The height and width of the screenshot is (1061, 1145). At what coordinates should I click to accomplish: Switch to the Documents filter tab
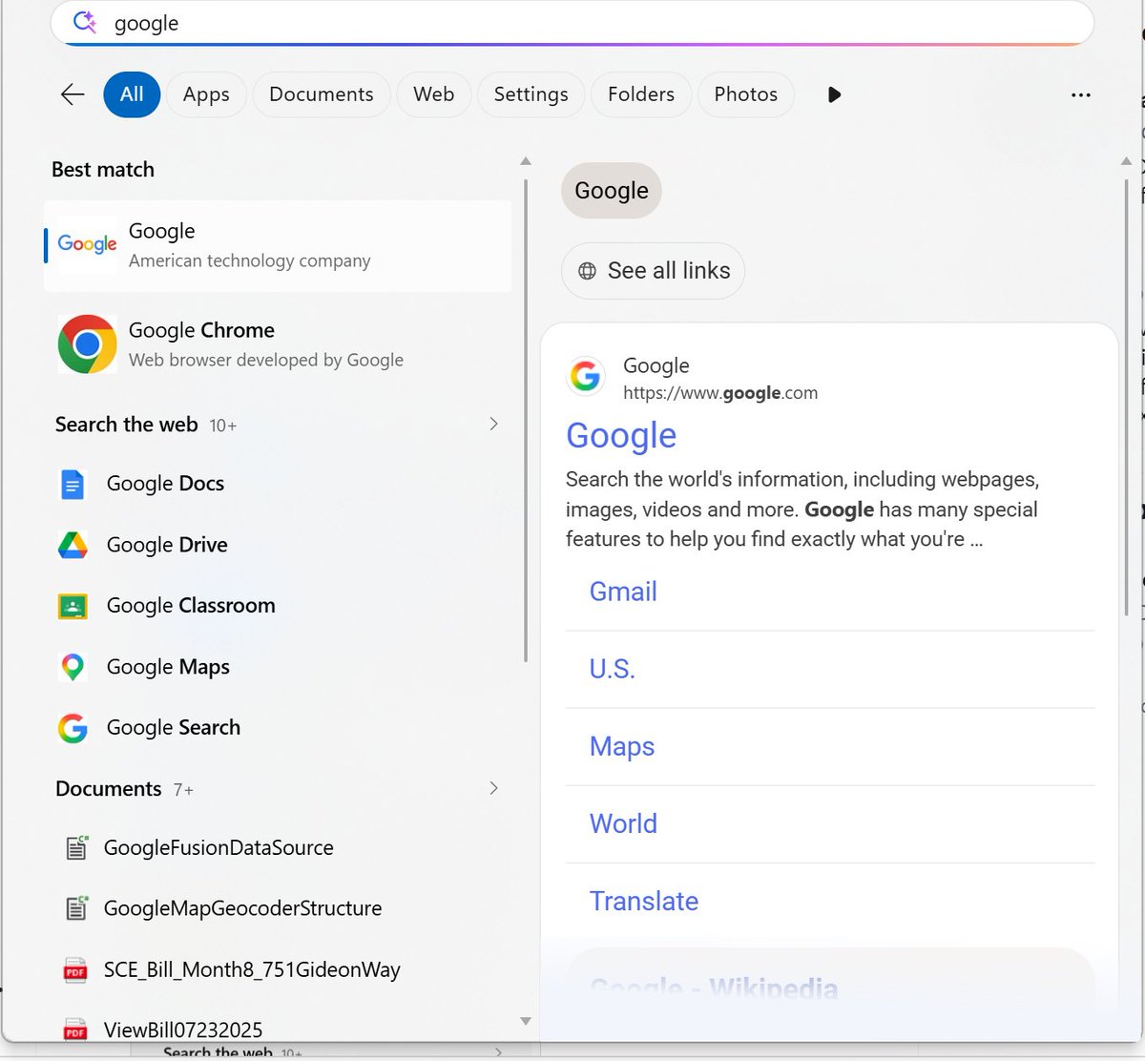pyautogui.click(x=322, y=94)
